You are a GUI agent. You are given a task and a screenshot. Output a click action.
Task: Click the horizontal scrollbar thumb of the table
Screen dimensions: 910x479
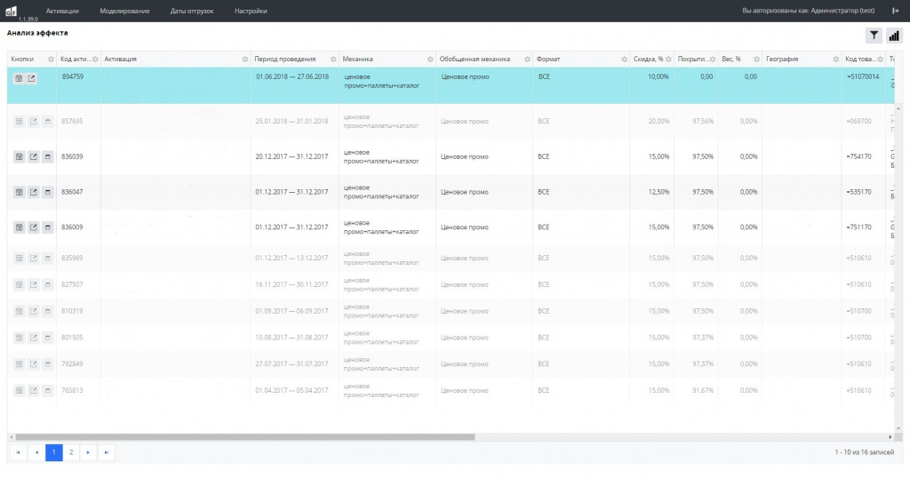[x=245, y=436]
